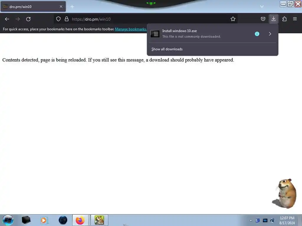Click the Install windows 10.exe file icon
The height and width of the screenshot is (226, 302).
(155, 34)
